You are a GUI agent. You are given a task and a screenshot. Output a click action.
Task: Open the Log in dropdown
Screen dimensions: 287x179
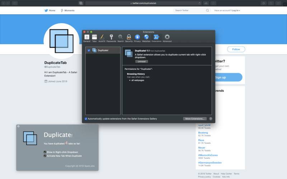point(236,10)
